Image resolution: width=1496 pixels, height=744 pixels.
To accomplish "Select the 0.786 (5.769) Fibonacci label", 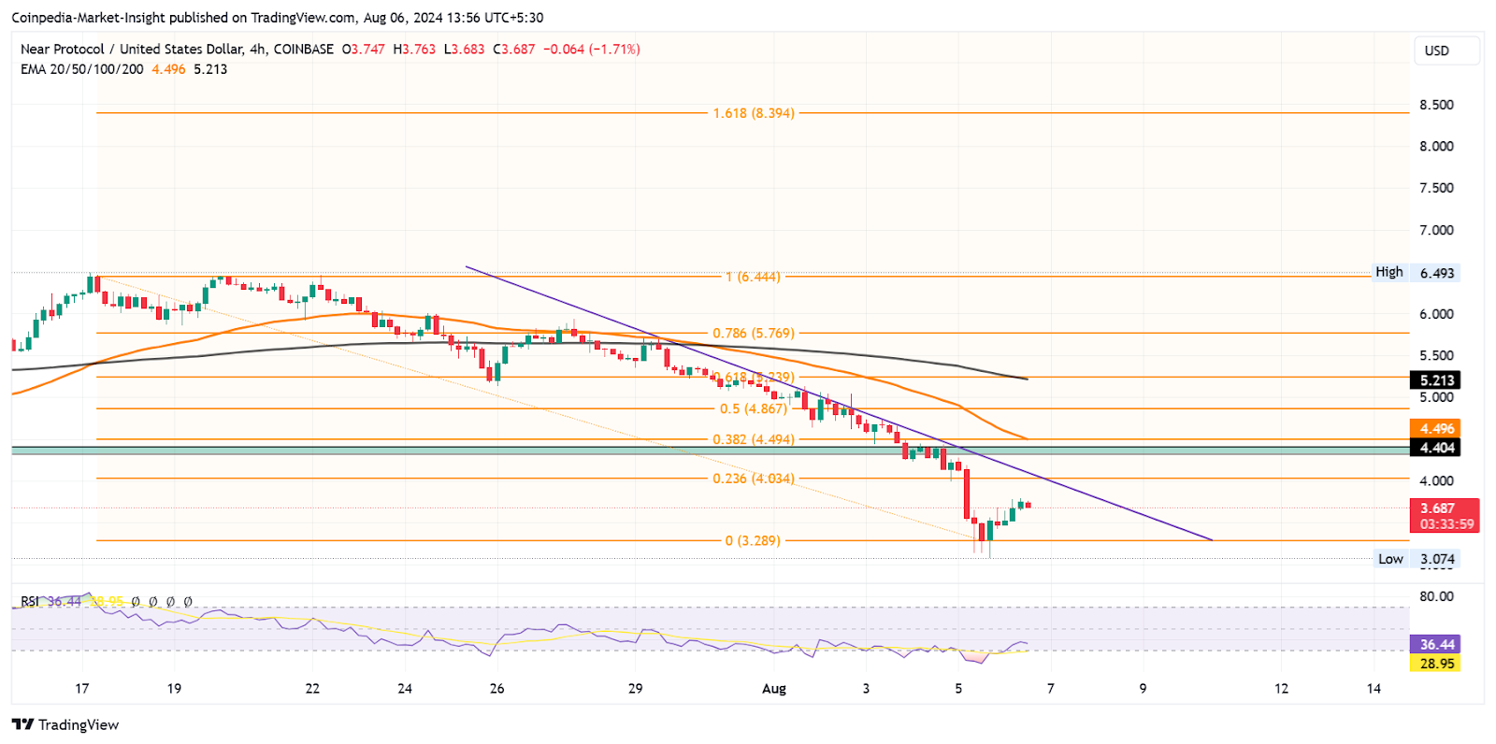I will (754, 333).
